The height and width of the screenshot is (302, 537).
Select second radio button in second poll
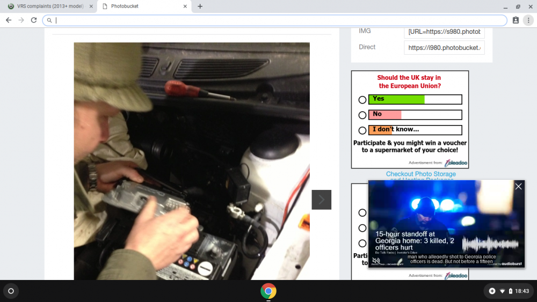362,228
